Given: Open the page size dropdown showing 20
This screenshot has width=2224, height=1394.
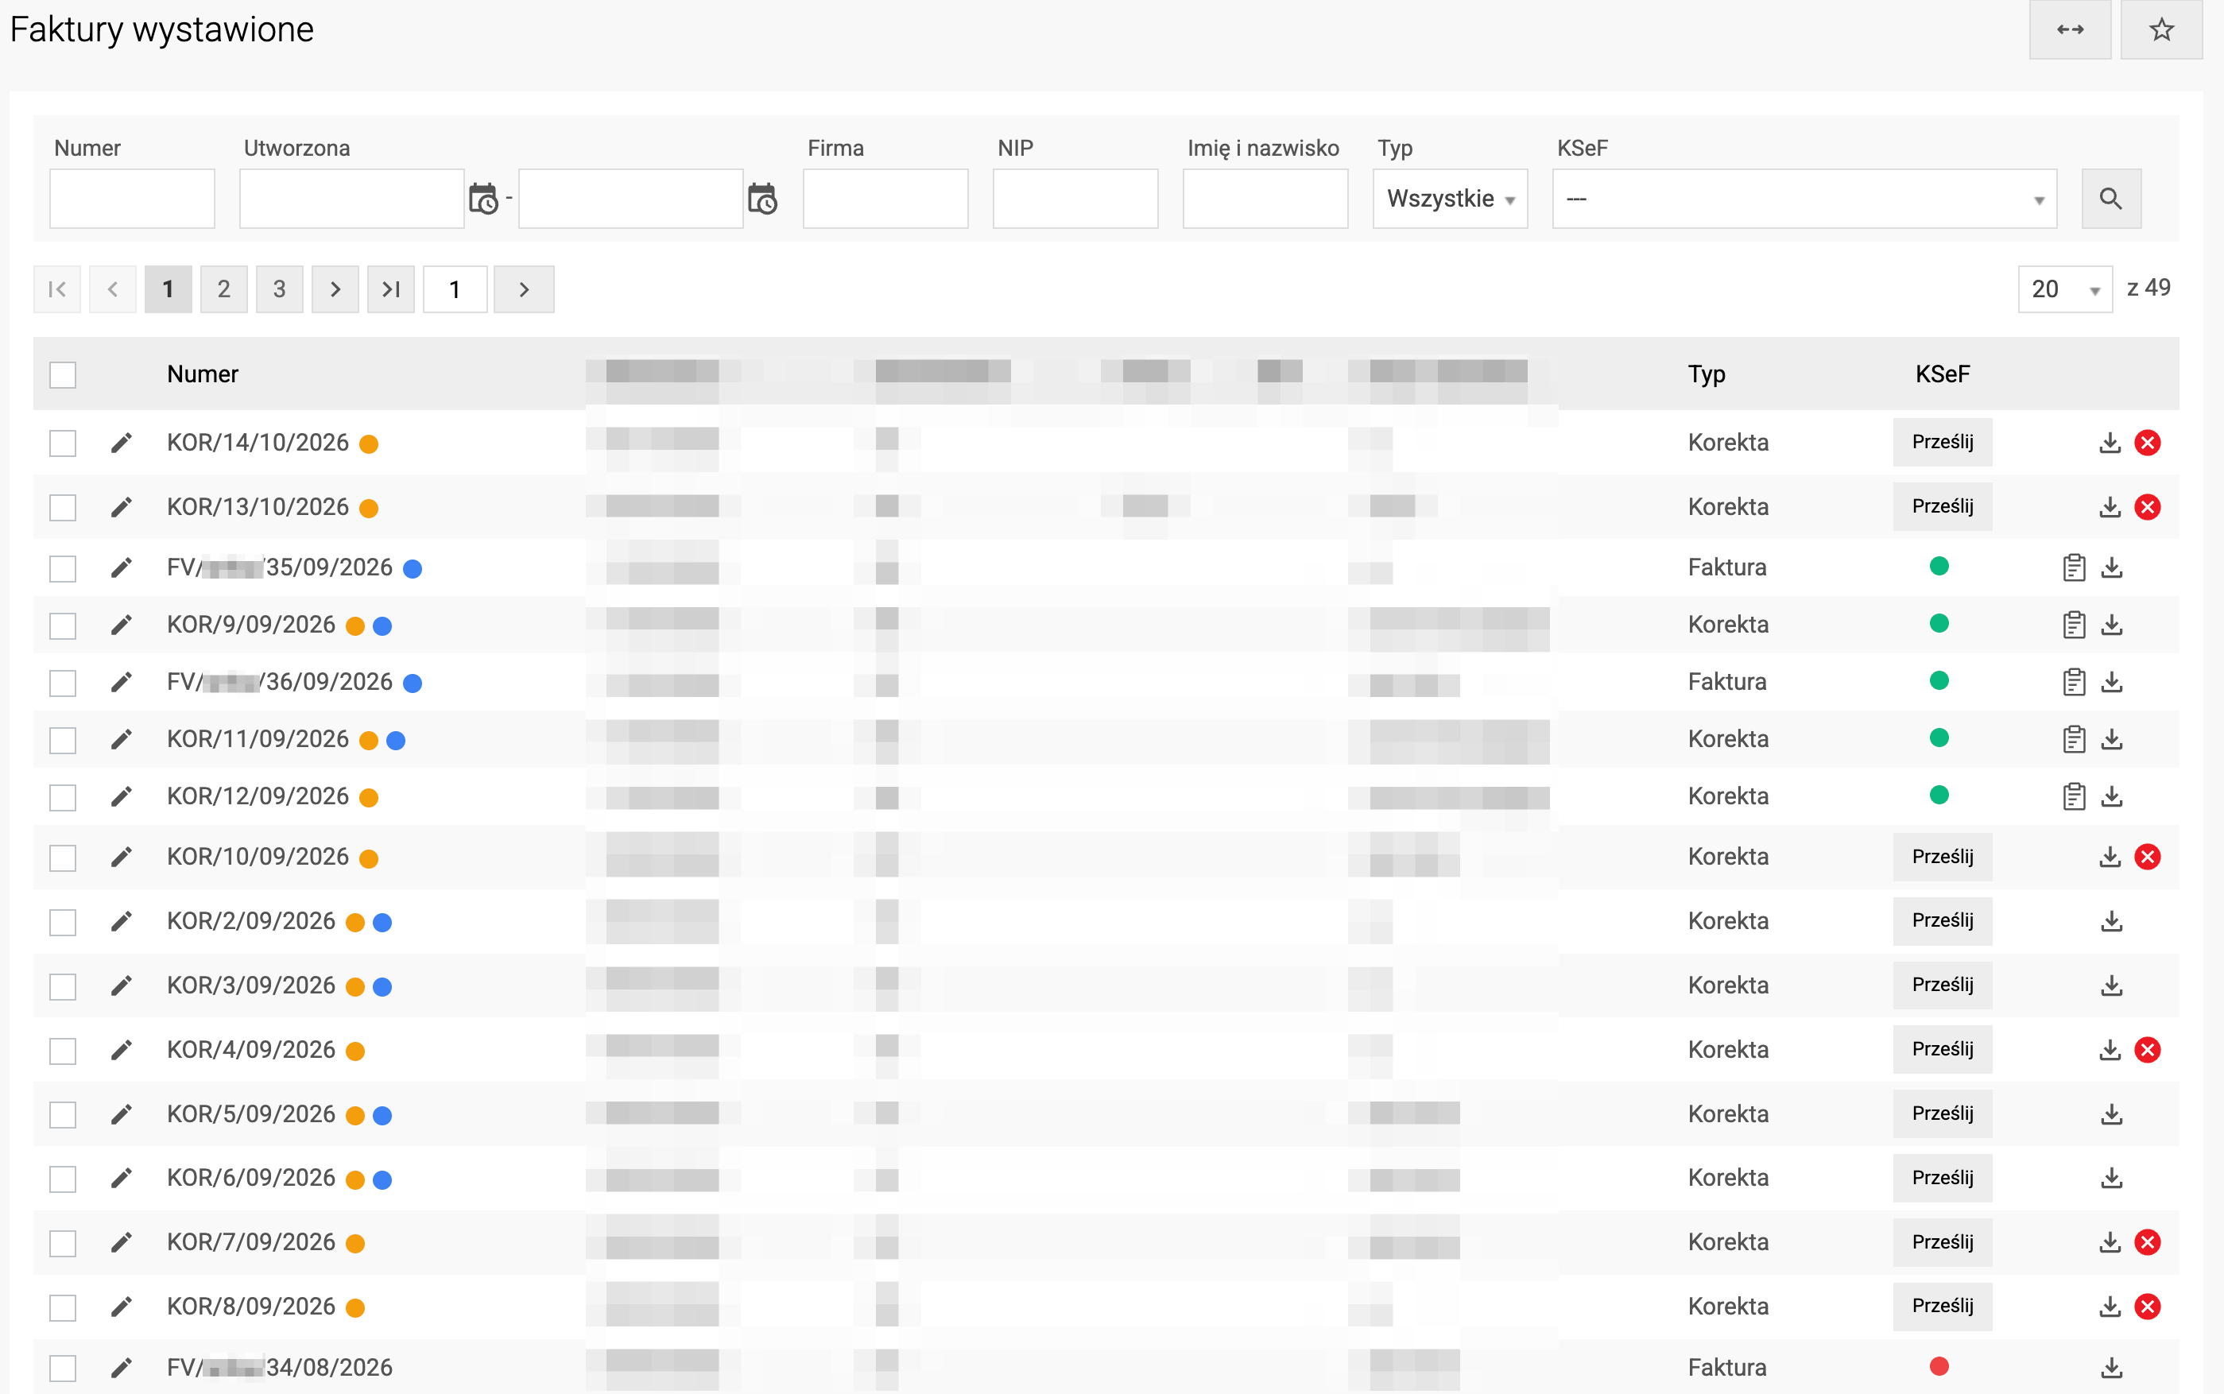Looking at the screenshot, I should [2064, 289].
